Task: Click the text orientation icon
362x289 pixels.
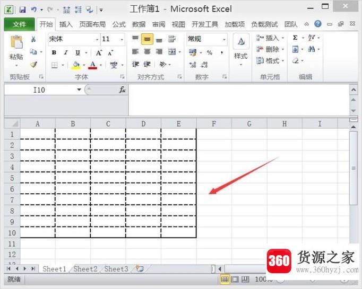Action: (163, 64)
